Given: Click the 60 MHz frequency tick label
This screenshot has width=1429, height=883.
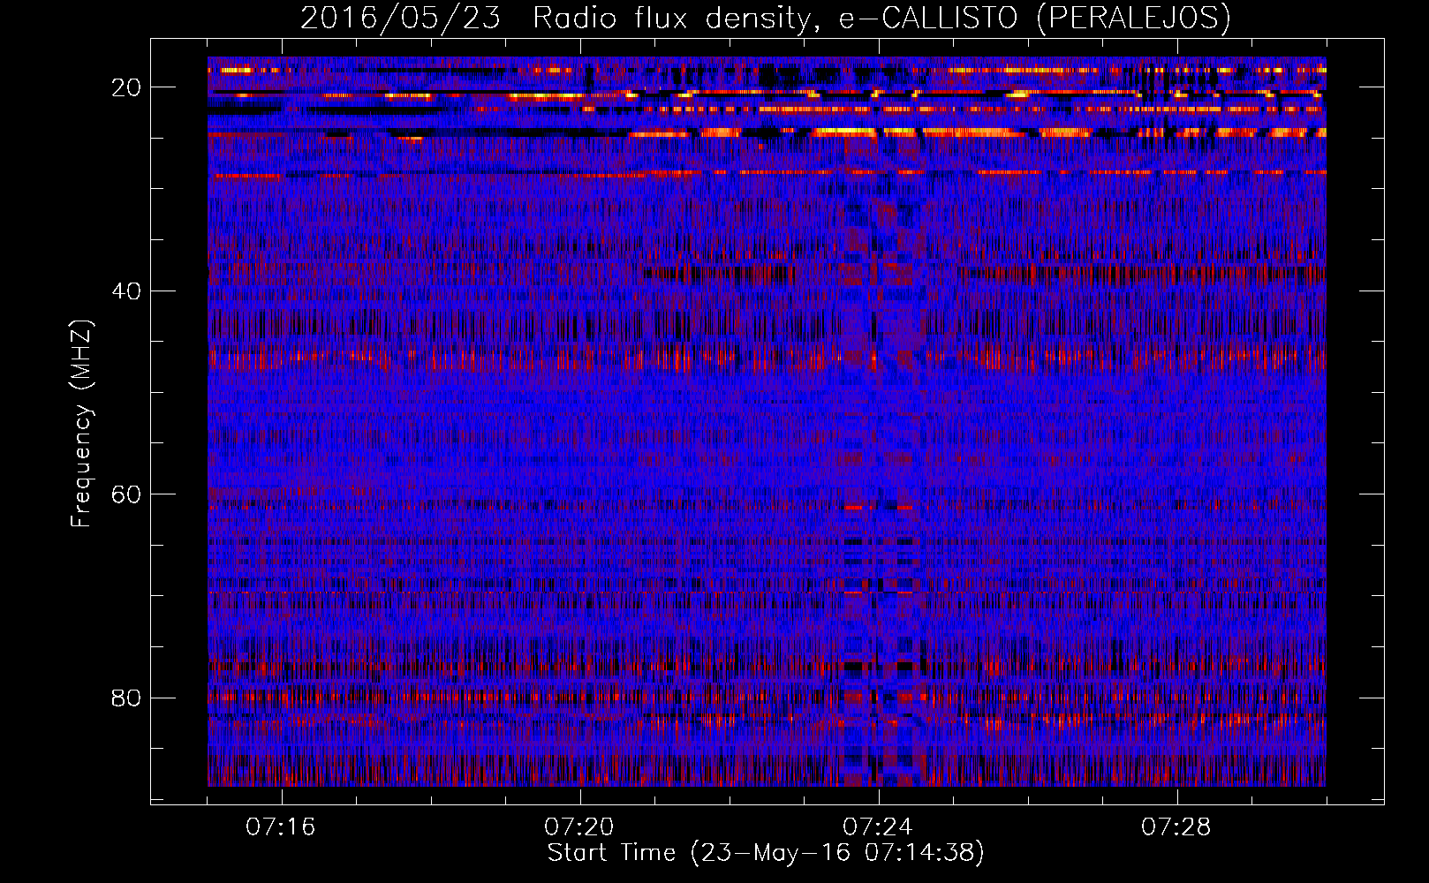Looking at the screenshot, I should click(126, 494).
